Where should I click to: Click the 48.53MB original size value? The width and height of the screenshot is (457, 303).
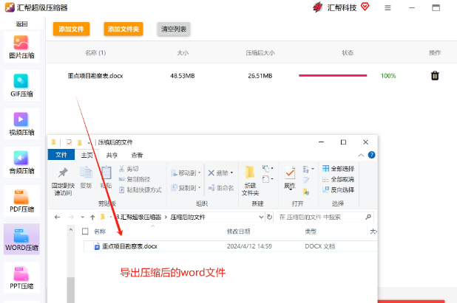[183, 76]
